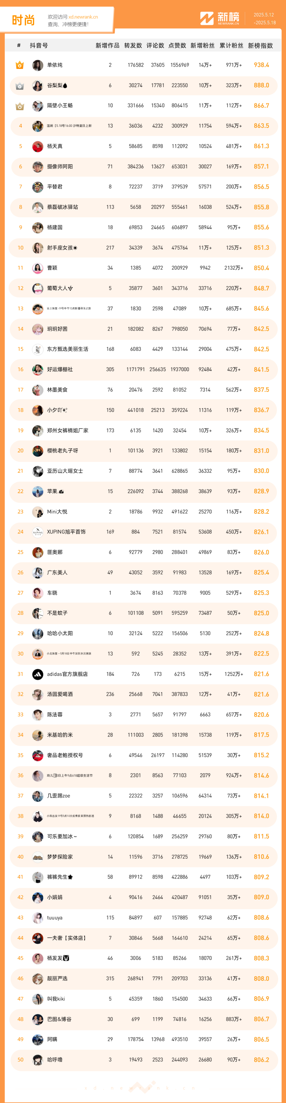Open the account name 隔壁小王畅
This screenshot has height=1103, width=286.
pyautogui.click(x=60, y=106)
